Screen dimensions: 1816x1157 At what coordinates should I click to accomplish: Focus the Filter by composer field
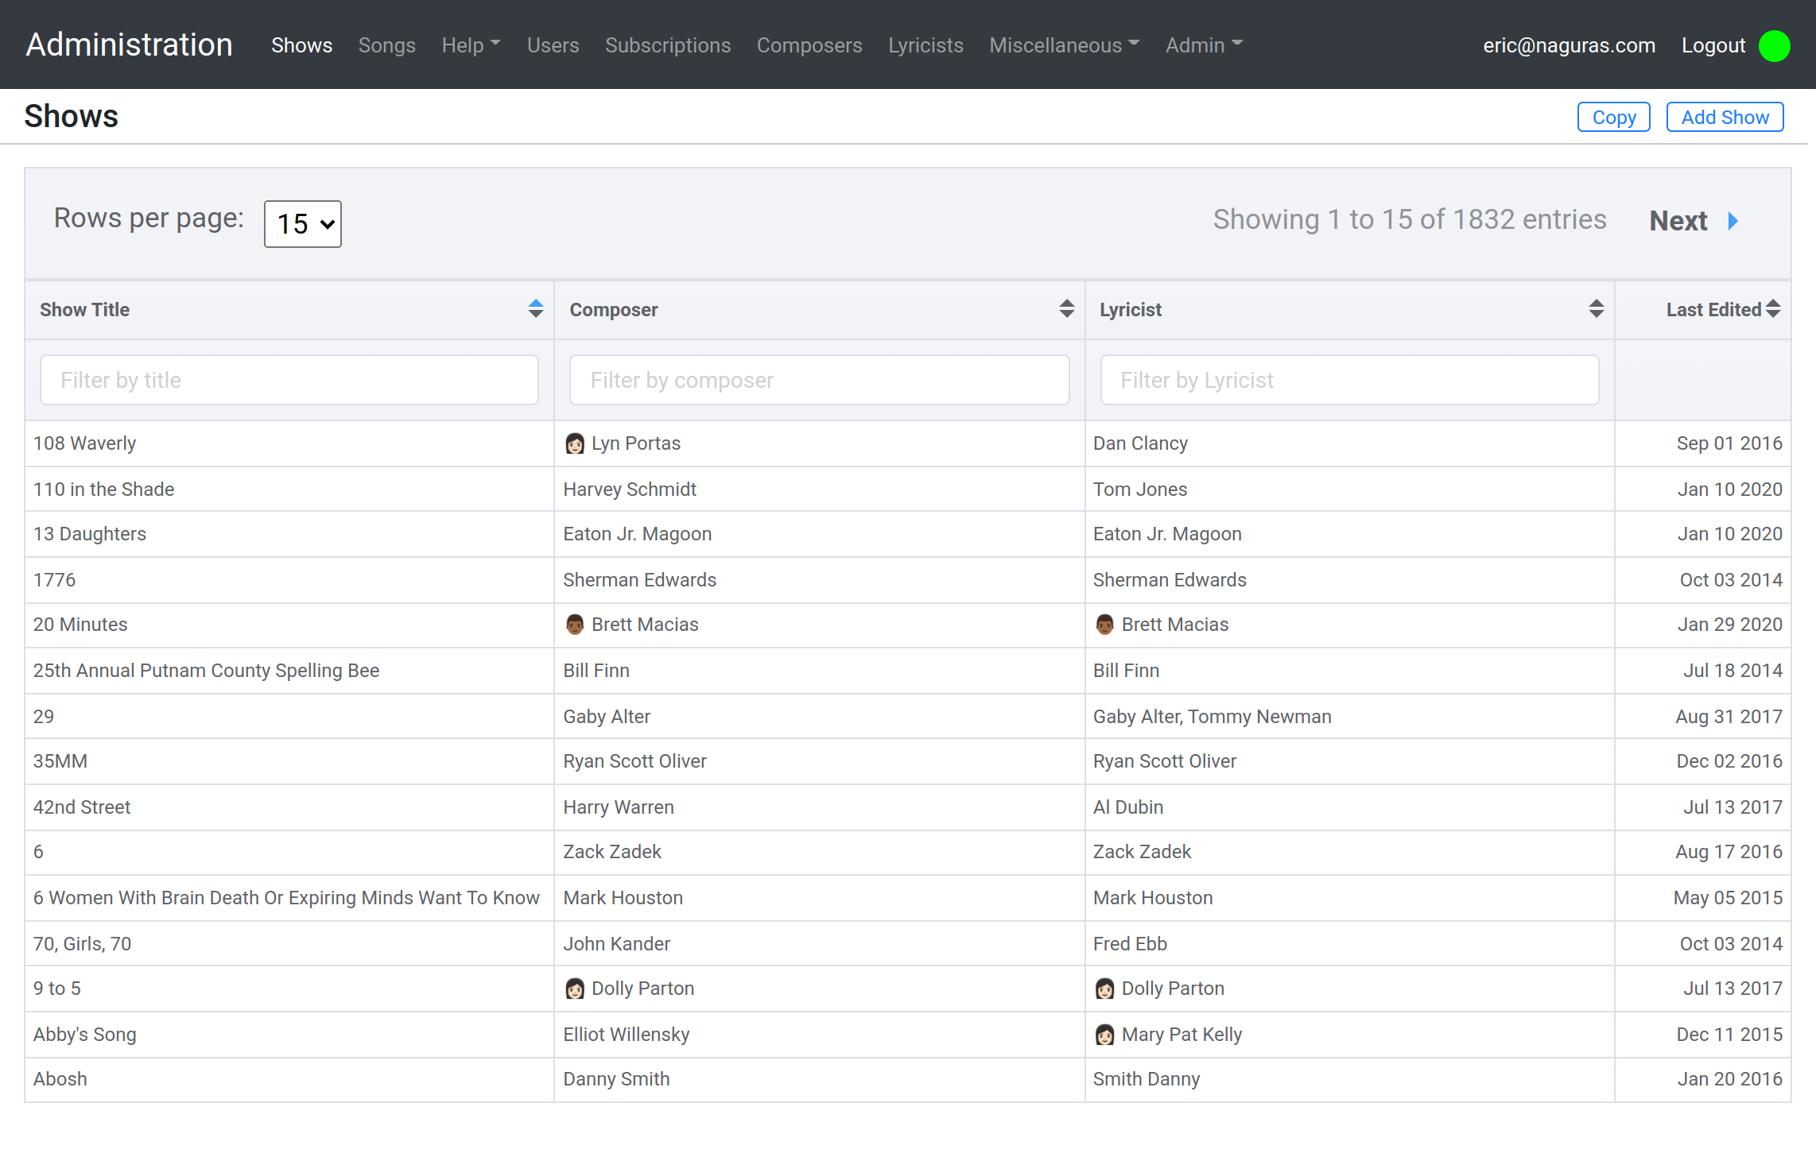pos(819,380)
